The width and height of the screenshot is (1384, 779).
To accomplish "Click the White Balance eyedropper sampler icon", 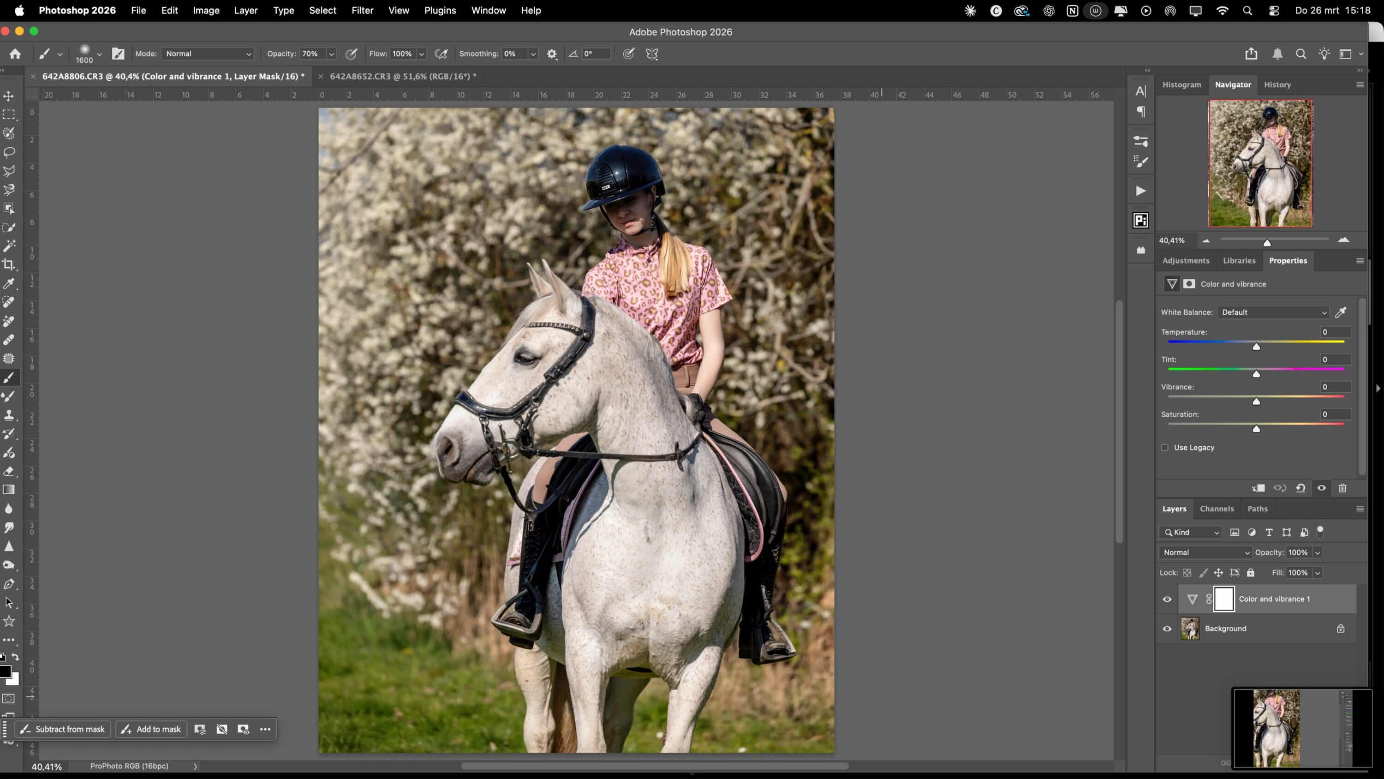I will pos(1341,312).
